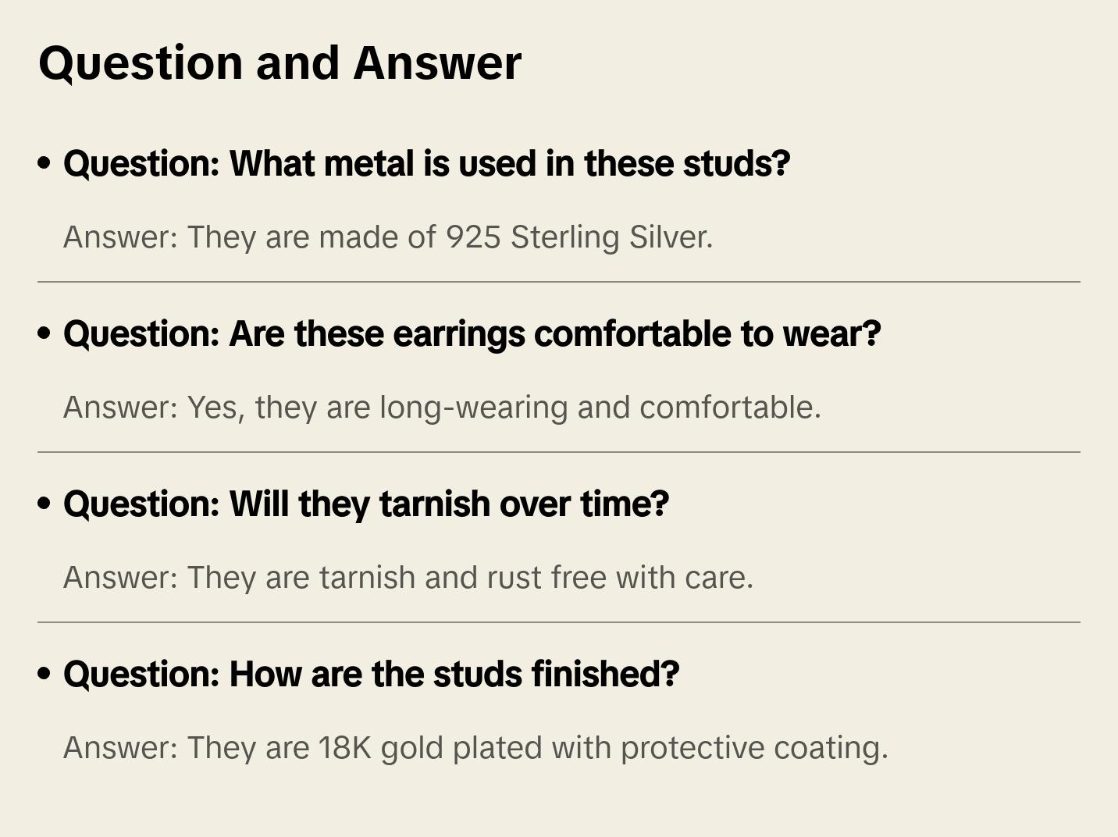This screenshot has width=1118, height=837.
Task: Select the earrings comfortable to wear question
Action: click(472, 334)
